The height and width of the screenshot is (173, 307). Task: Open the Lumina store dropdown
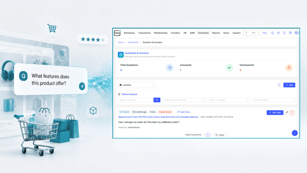tap(137, 85)
